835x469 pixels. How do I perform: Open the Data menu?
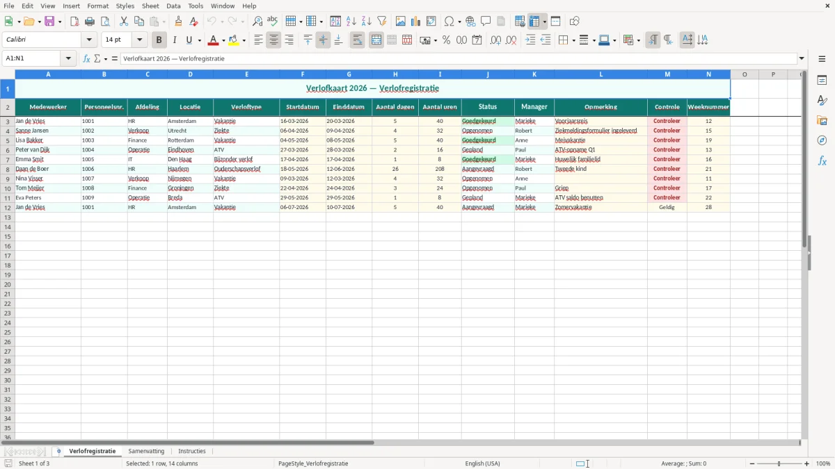(x=173, y=6)
